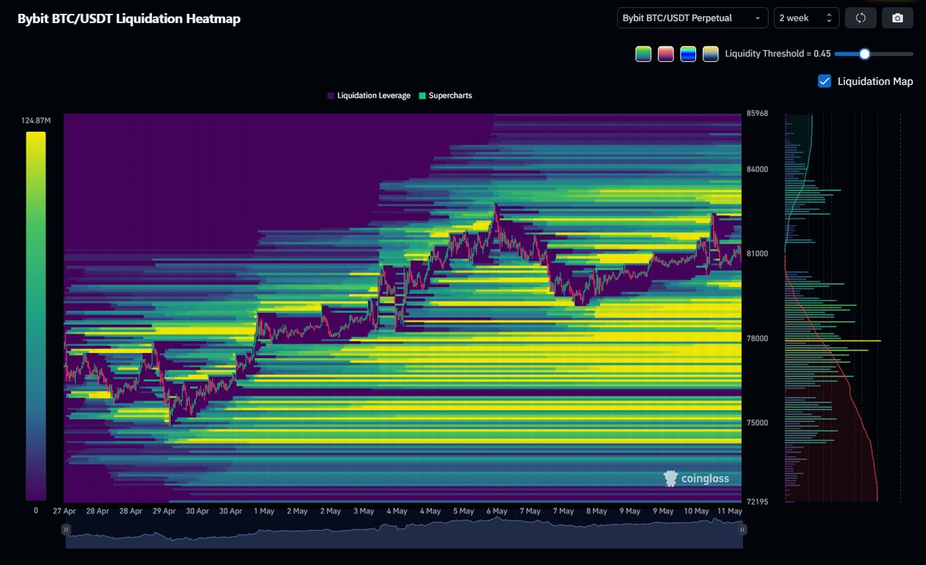This screenshot has width=926, height=565.
Task: Select the pink-purple color scheme swatch
Action: click(666, 53)
